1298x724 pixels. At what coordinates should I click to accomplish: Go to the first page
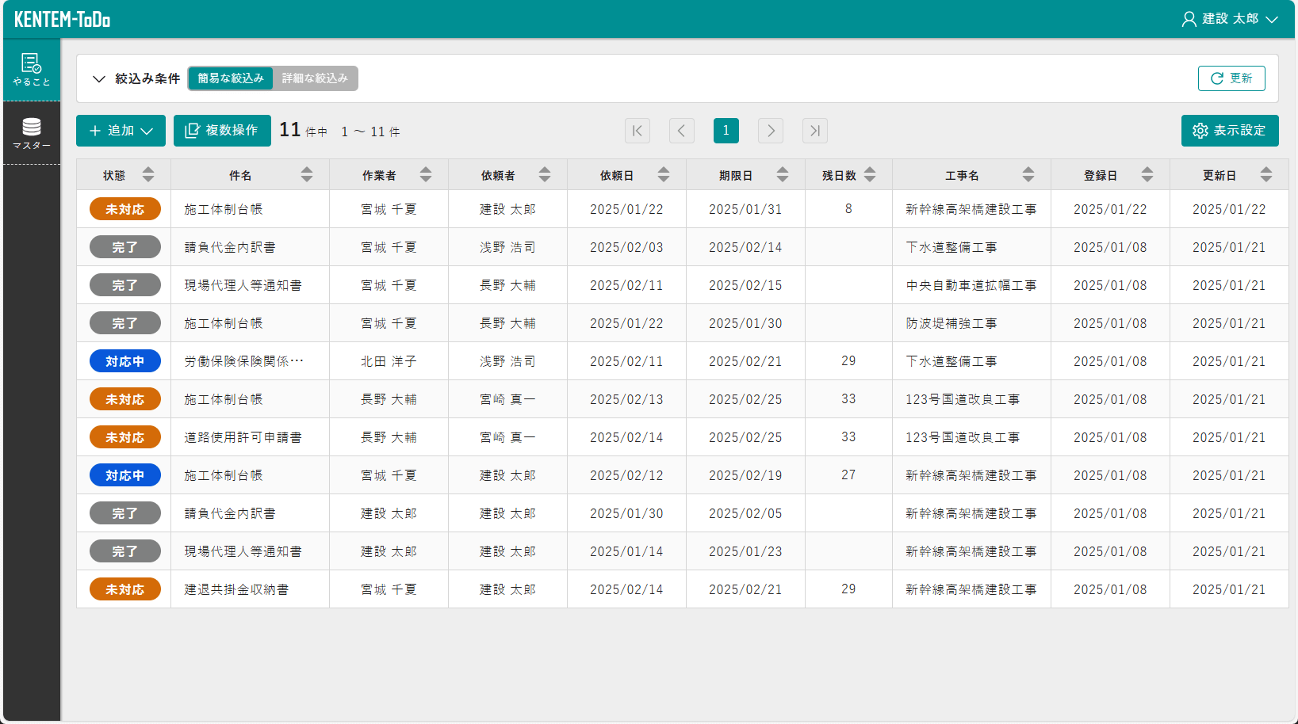pos(638,131)
